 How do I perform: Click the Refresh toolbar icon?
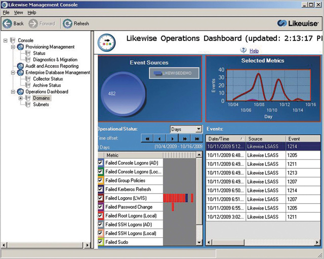coord(67,24)
